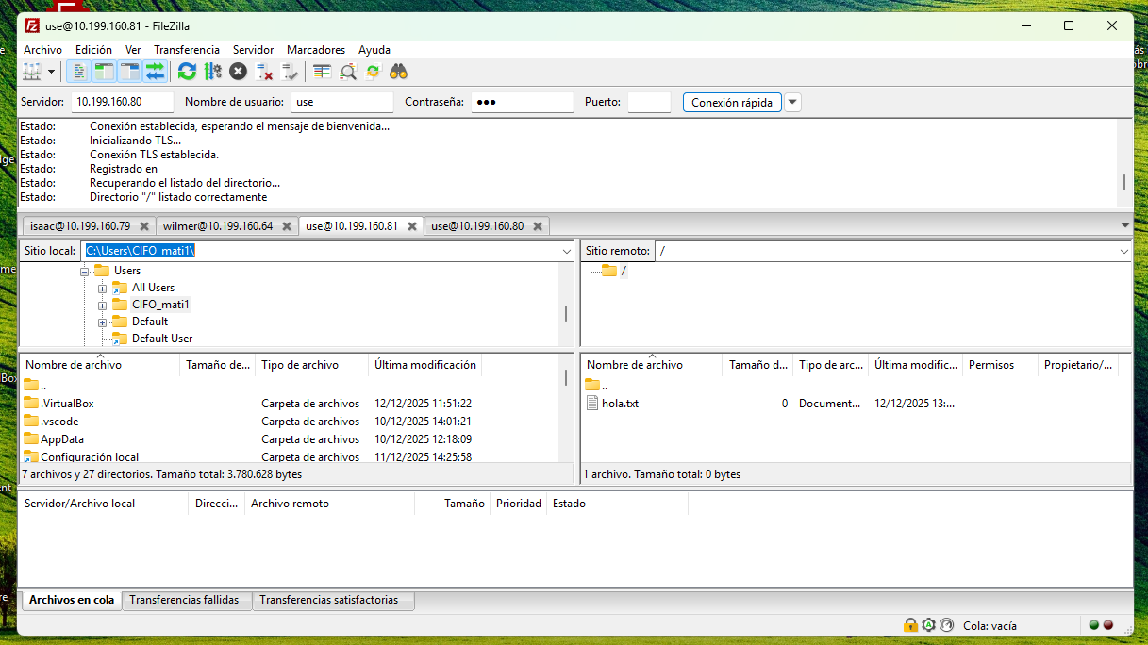1148x645 pixels.
Task: Open the directory listing filters icon
Action: [x=323, y=72]
